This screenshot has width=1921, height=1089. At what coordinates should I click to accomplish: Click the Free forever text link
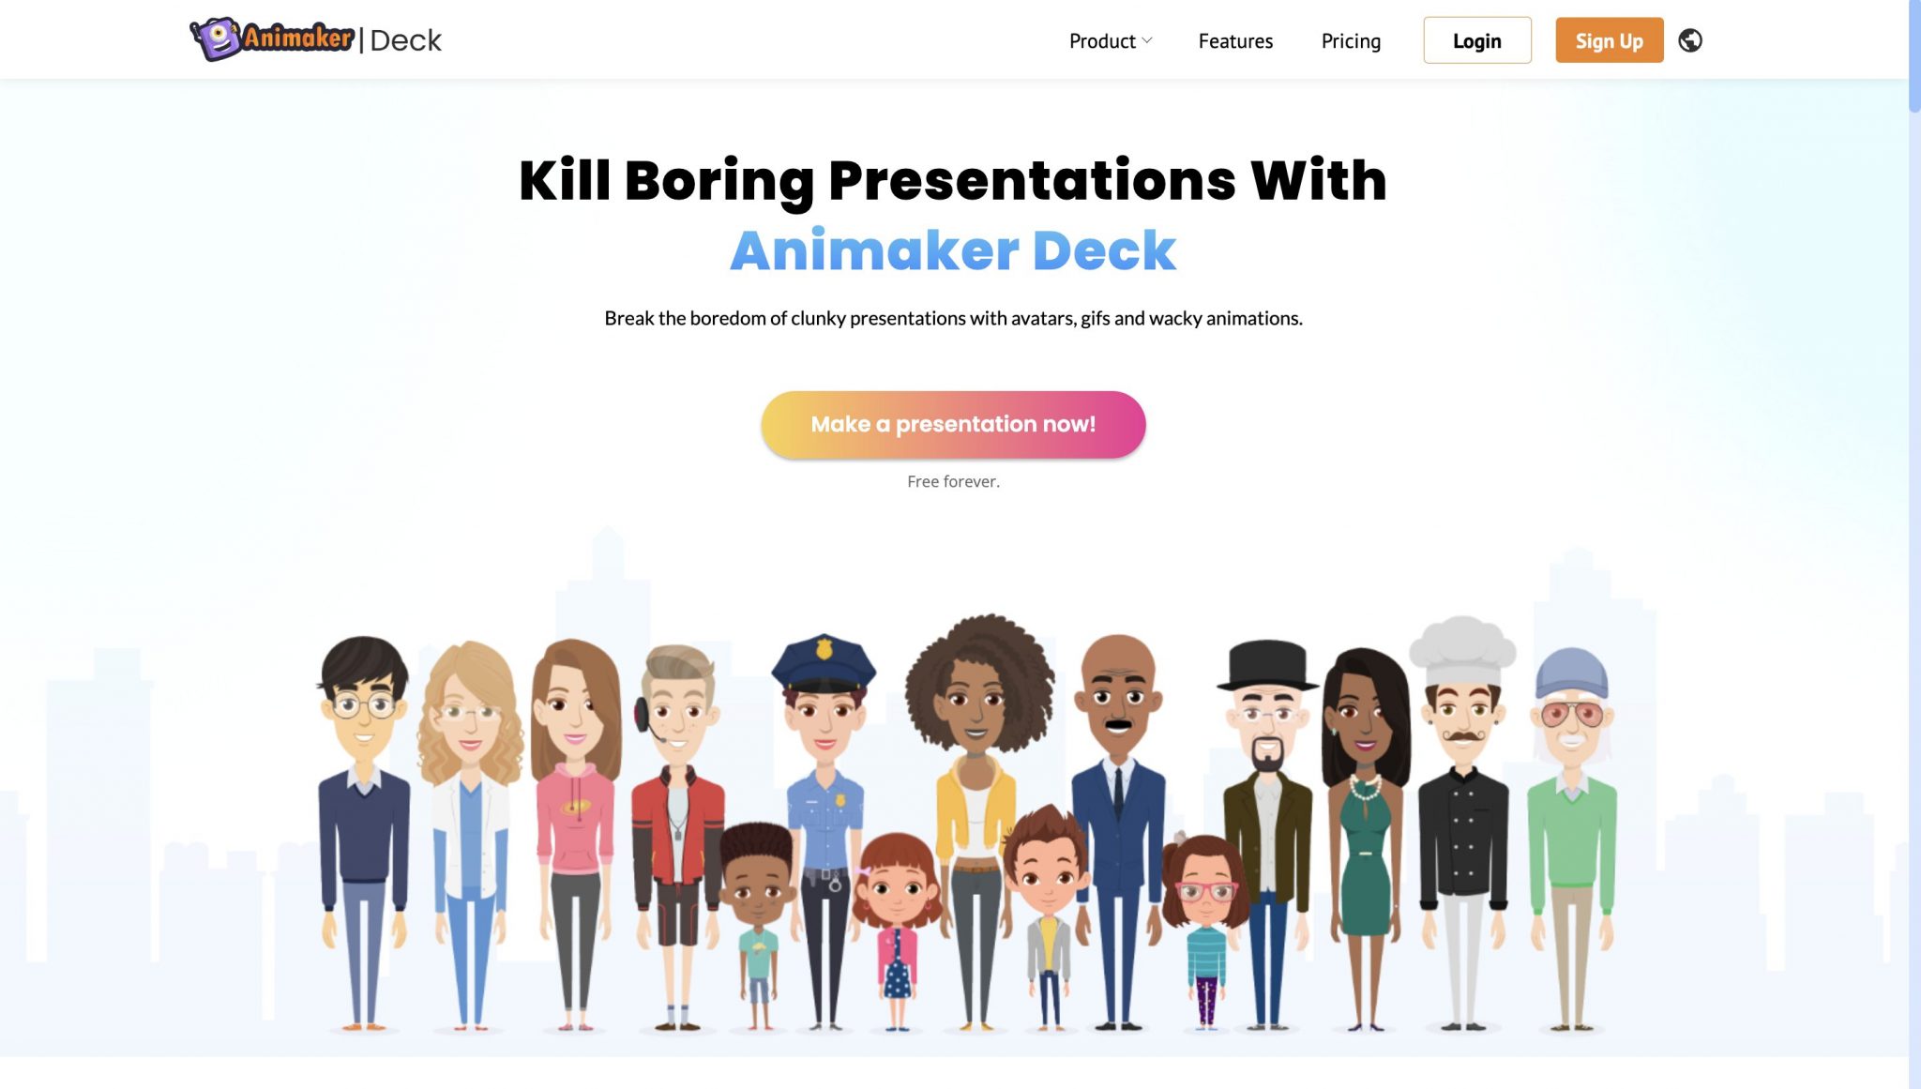pos(953,479)
